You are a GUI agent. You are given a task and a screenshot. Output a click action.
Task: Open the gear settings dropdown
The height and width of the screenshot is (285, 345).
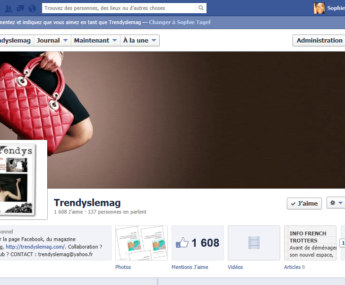point(336,203)
